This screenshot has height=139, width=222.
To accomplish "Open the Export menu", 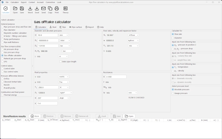I will pos(24,2).
